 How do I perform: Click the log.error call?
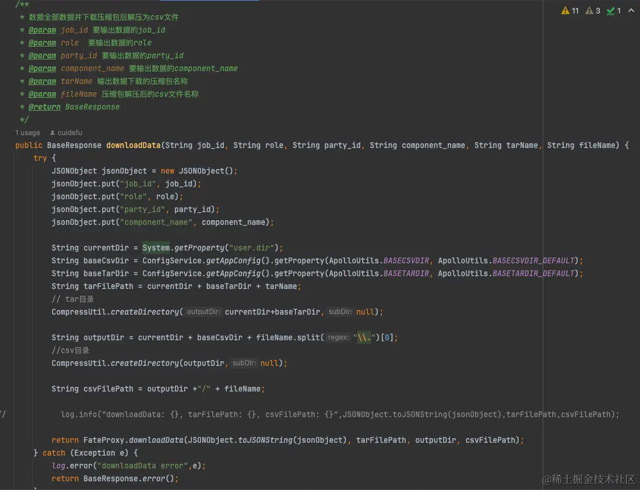click(128, 466)
